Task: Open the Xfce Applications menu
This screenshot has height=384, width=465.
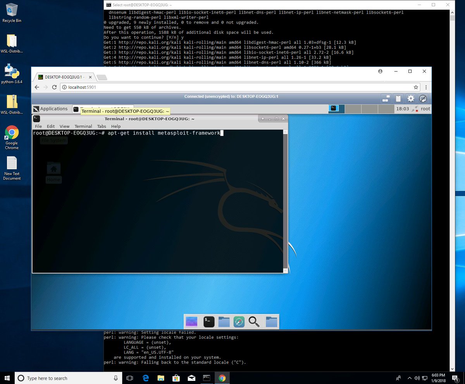Action: [50, 109]
